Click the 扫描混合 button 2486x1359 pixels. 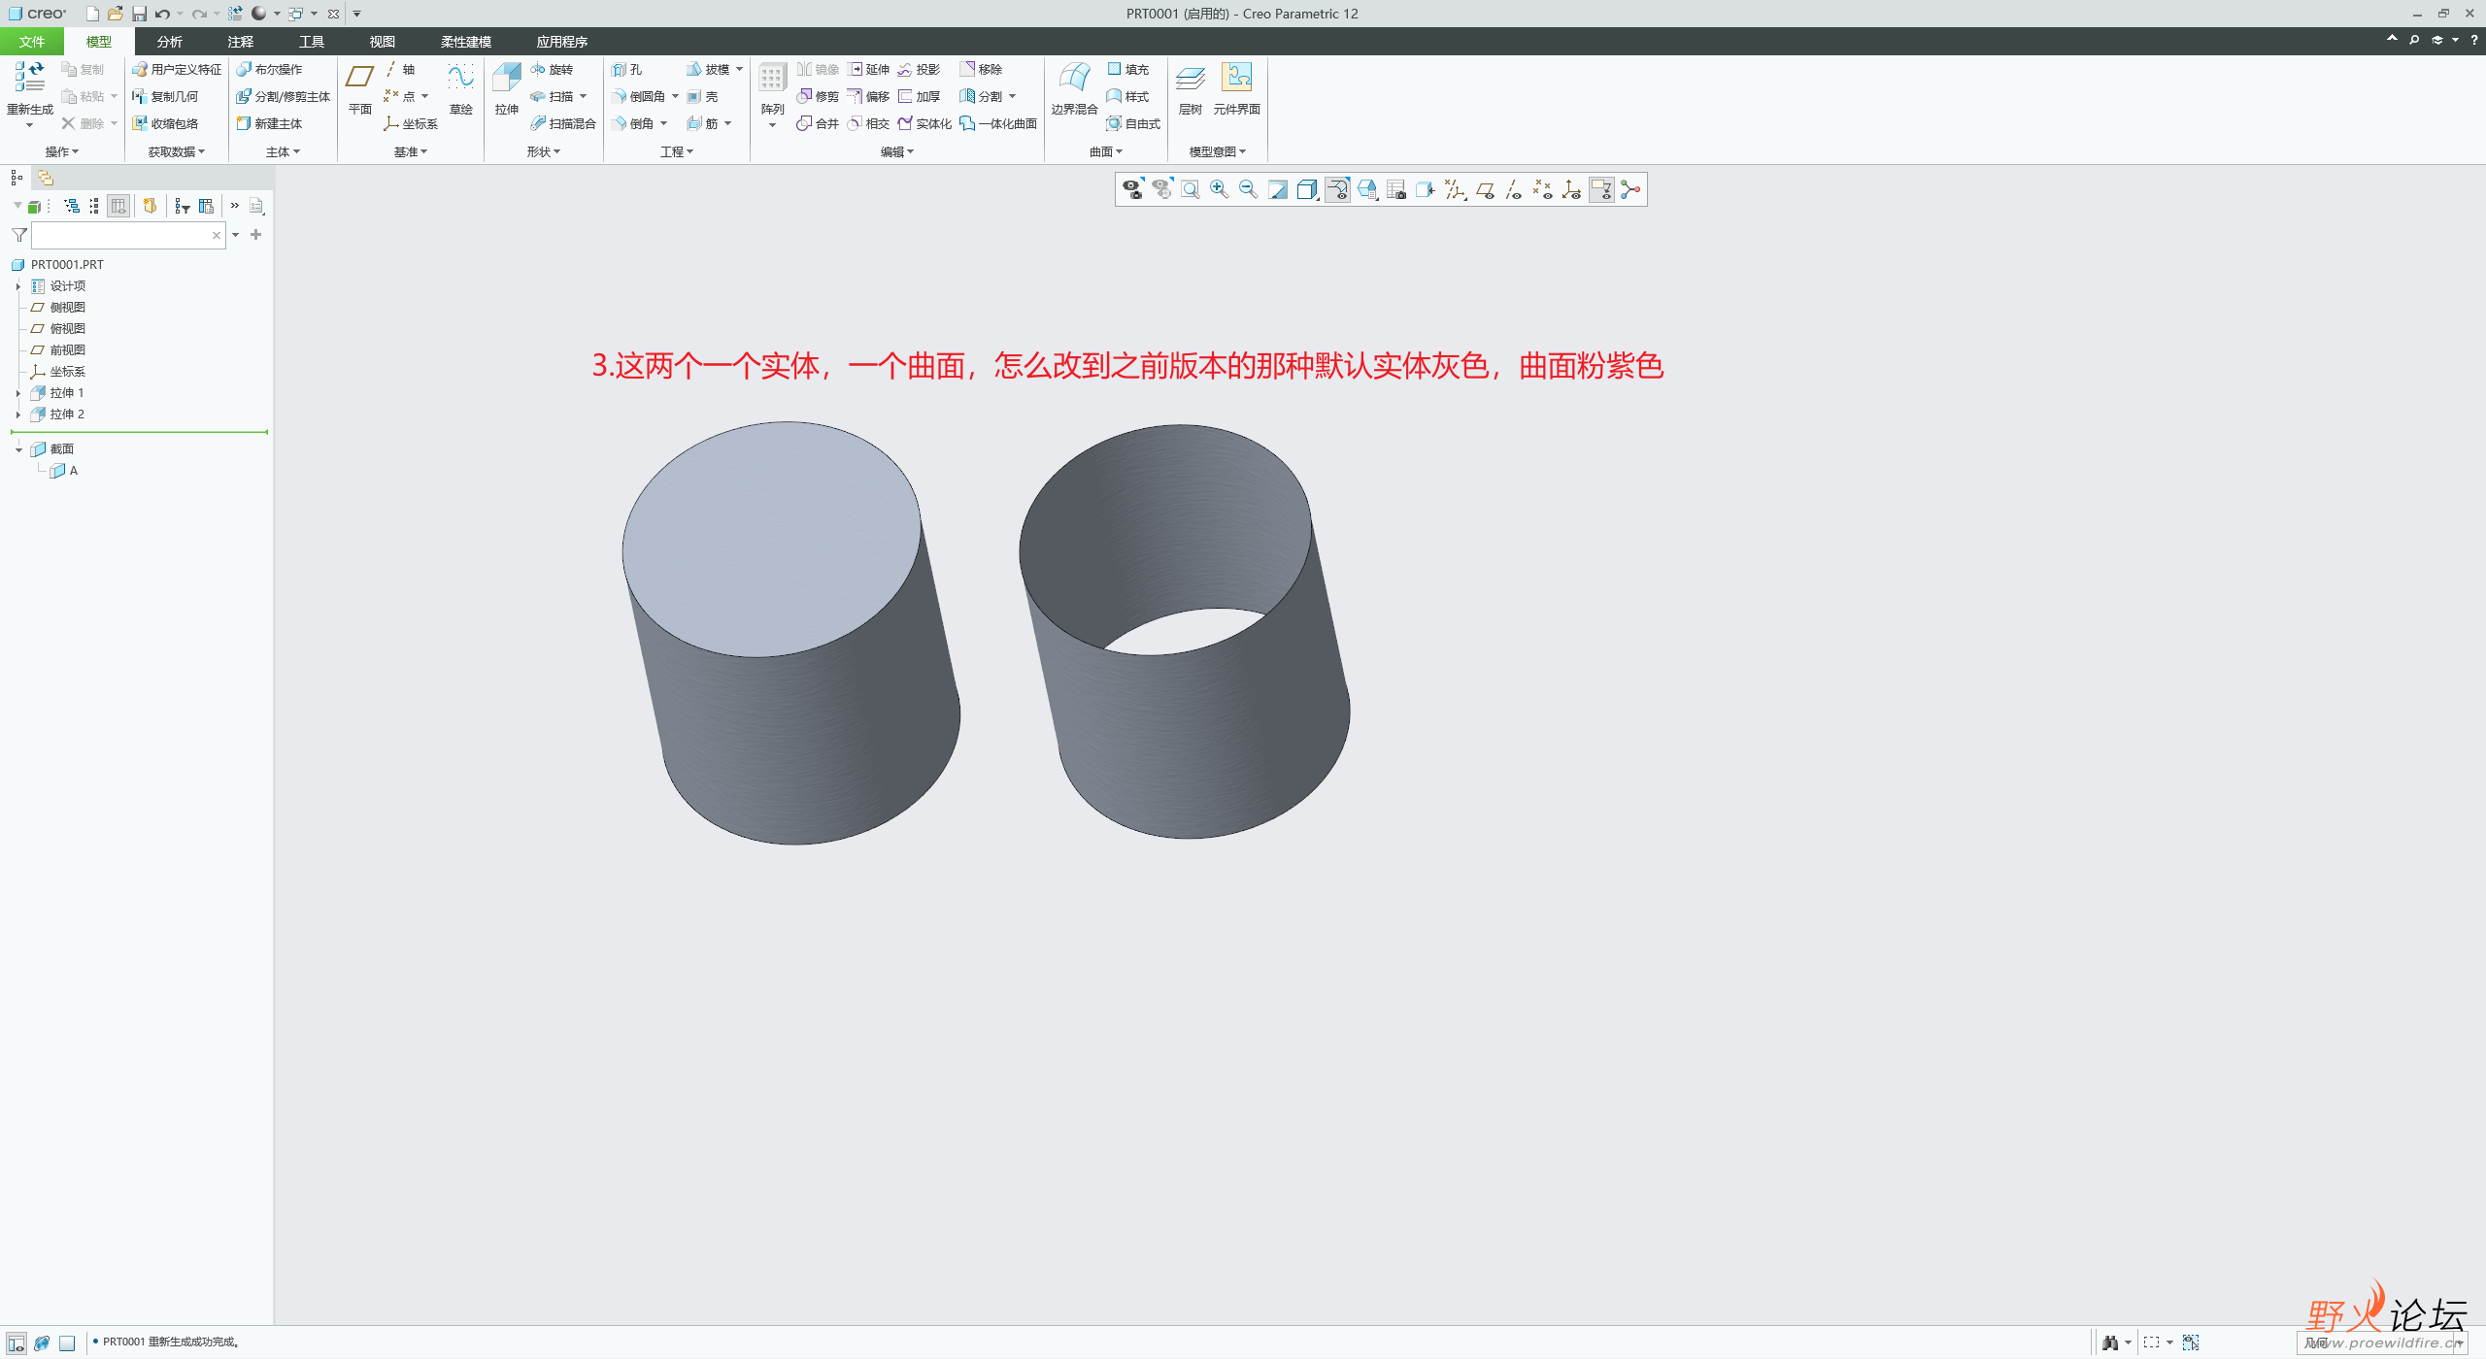pos(563,123)
